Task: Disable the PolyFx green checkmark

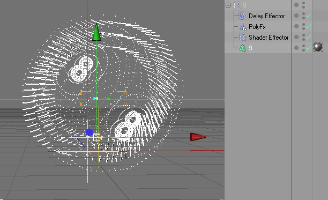Action: click(309, 26)
